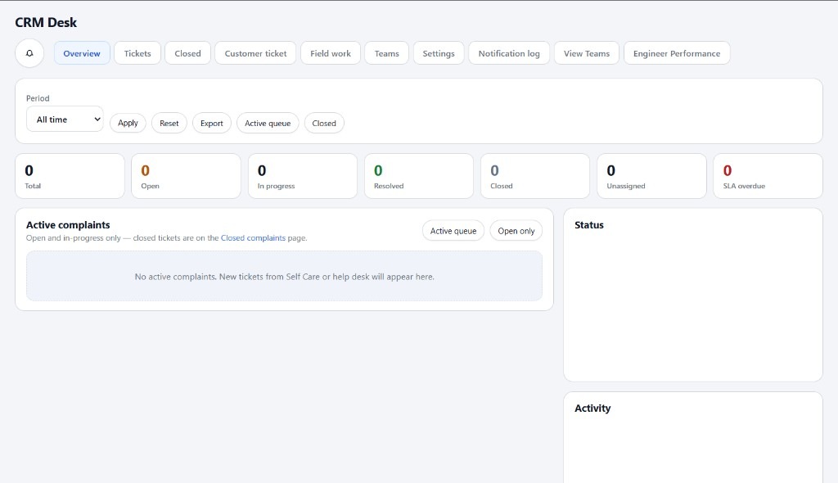
Task: Open the notification bell icon
Action: (x=29, y=53)
